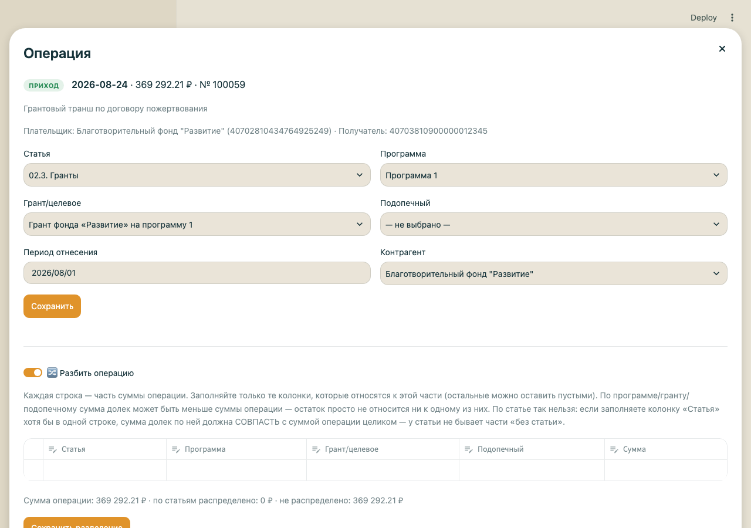Click the empty Подопечный cell in the first row
The width and height of the screenshot is (751, 528).
(532, 470)
